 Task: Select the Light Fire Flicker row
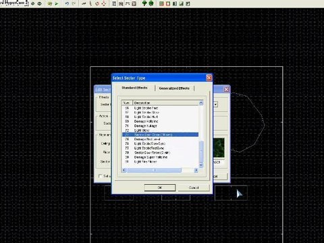pos(160,161)
